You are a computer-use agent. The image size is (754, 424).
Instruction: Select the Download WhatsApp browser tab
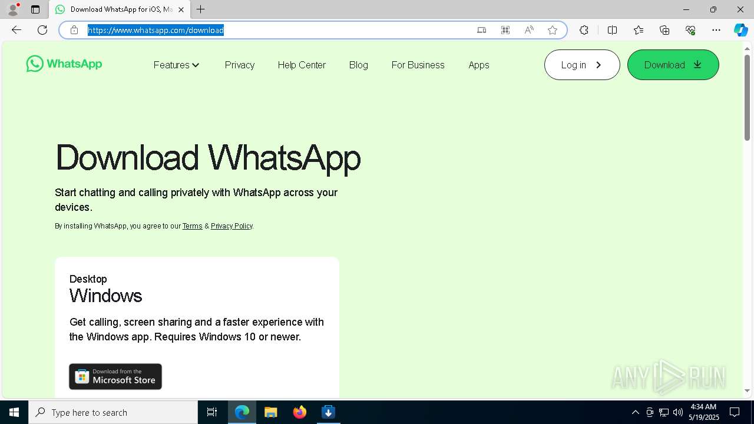(x=120, y=9)
